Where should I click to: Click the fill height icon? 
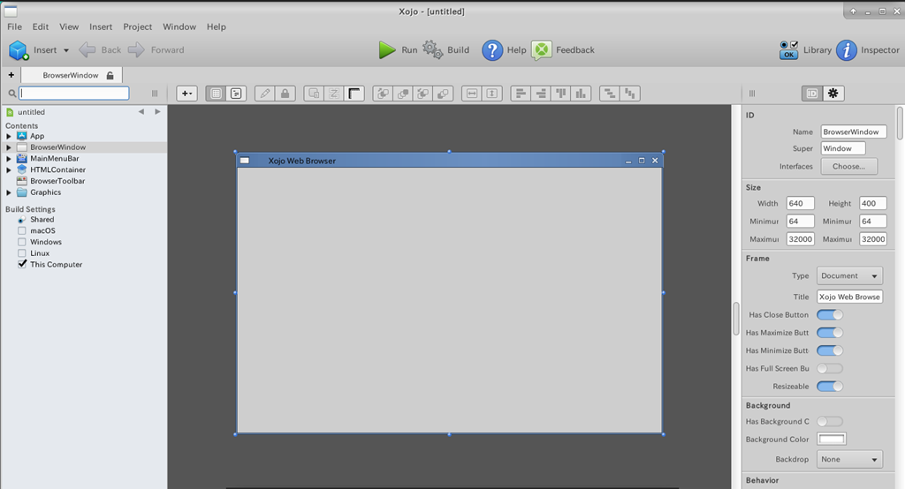tap(491, 94)
